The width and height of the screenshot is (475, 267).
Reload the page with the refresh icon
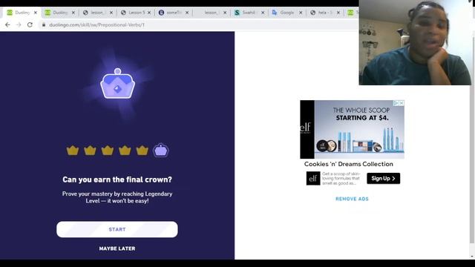(30, 24)
